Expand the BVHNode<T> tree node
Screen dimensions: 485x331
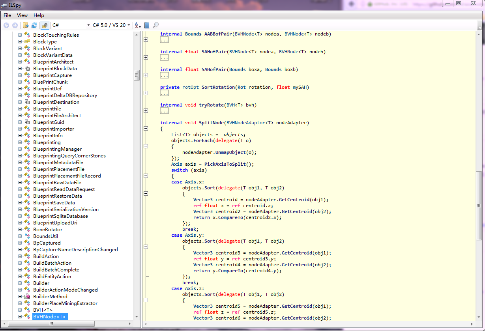pos(20,317)
